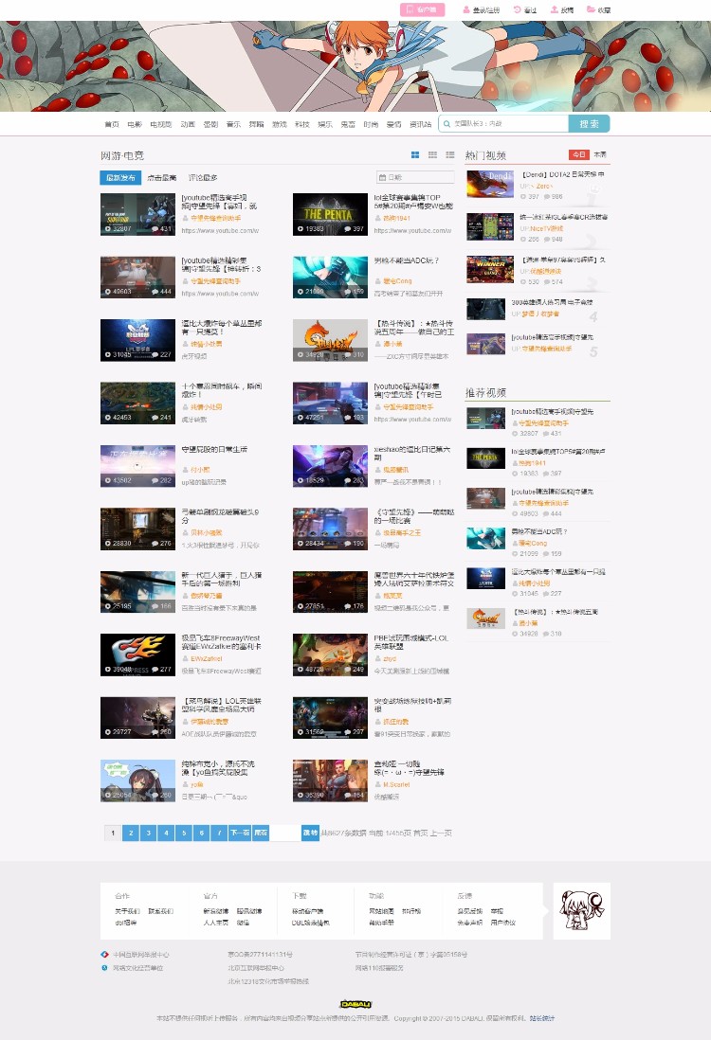Screen dimensions: 711x1040
Task: Open the flaming logo Freeway racing thumbnail
Action: [137, 654]
